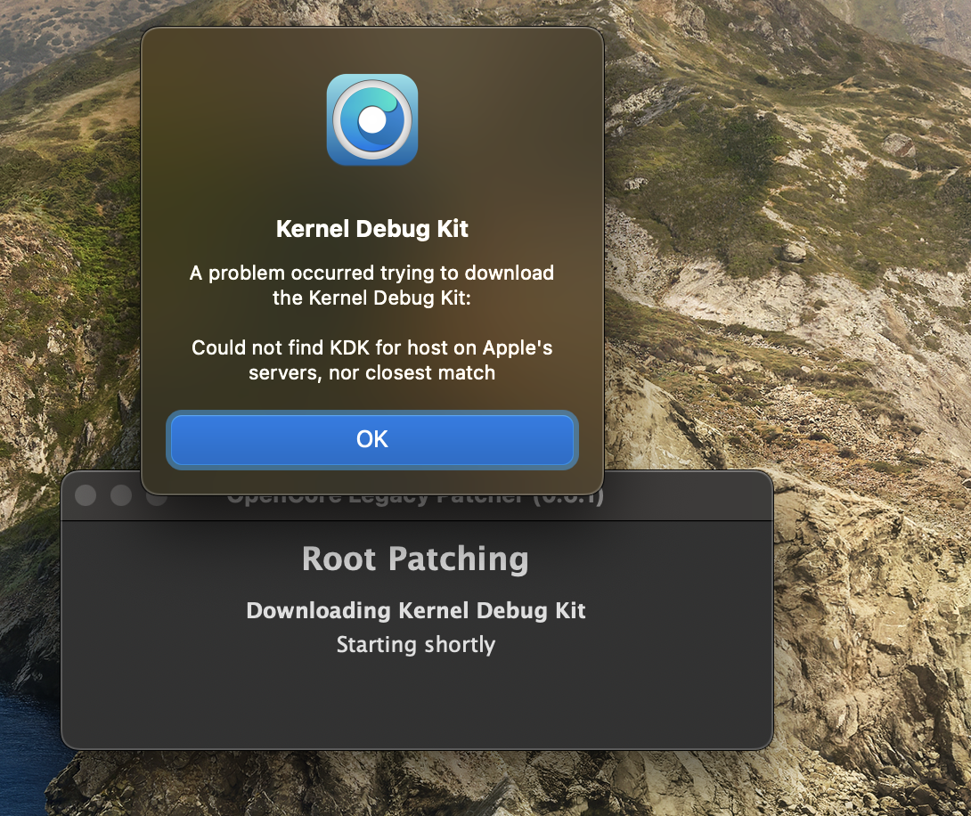This screenshot has width=971, height=816.
Task: Minimize the OpenCore Legacy Patcher window
Action: tap(121, 495)
